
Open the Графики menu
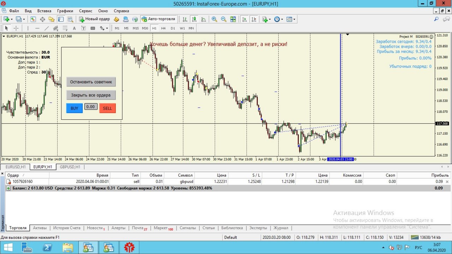pyautogui.click(x=65, y=11)
